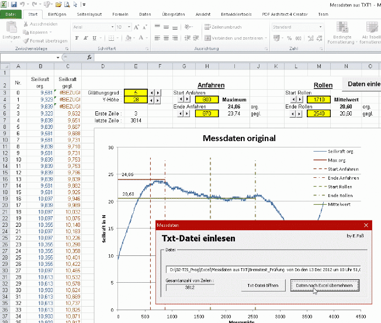Toggle Zeilenumbruch text wrapping

[224, 27]
